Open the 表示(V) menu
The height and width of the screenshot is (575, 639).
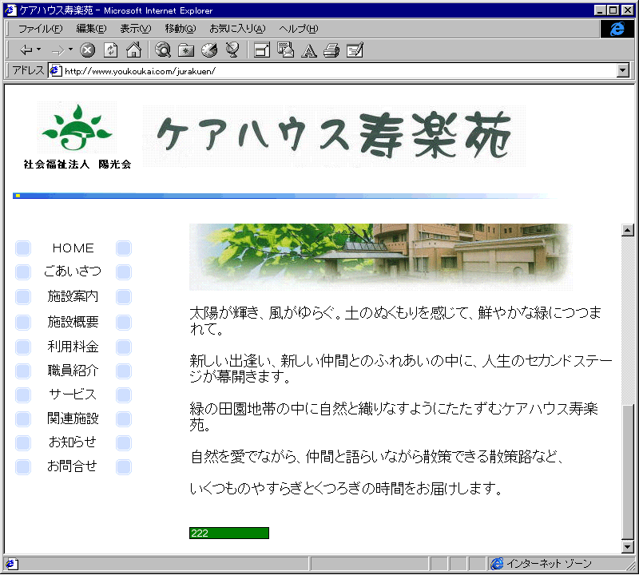pos(135,29)
